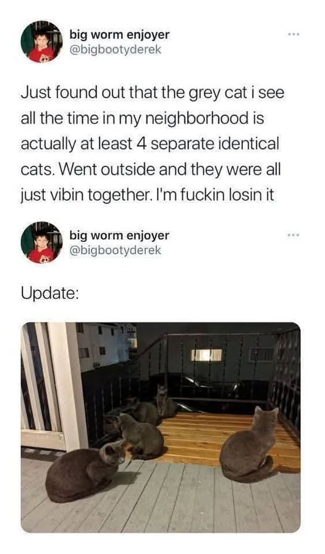Open the first tweet's profile avatar

(41, 41)
